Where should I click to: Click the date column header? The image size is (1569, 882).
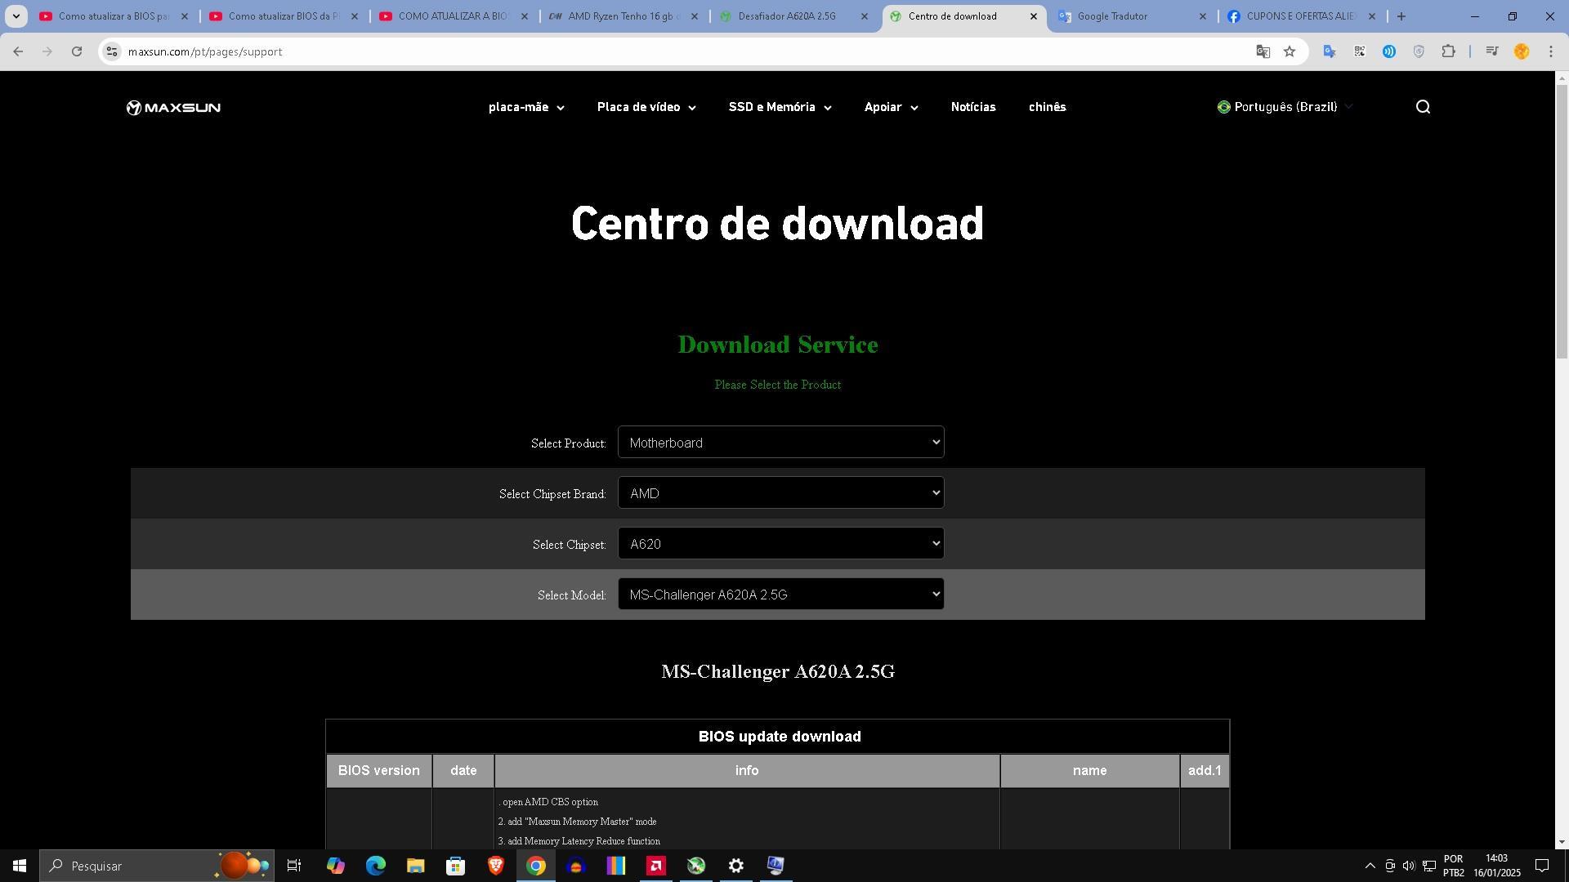click(463, 771)
